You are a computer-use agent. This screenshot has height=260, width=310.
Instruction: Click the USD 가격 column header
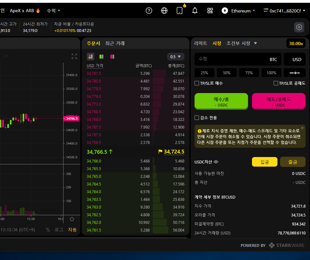(95, 66)
